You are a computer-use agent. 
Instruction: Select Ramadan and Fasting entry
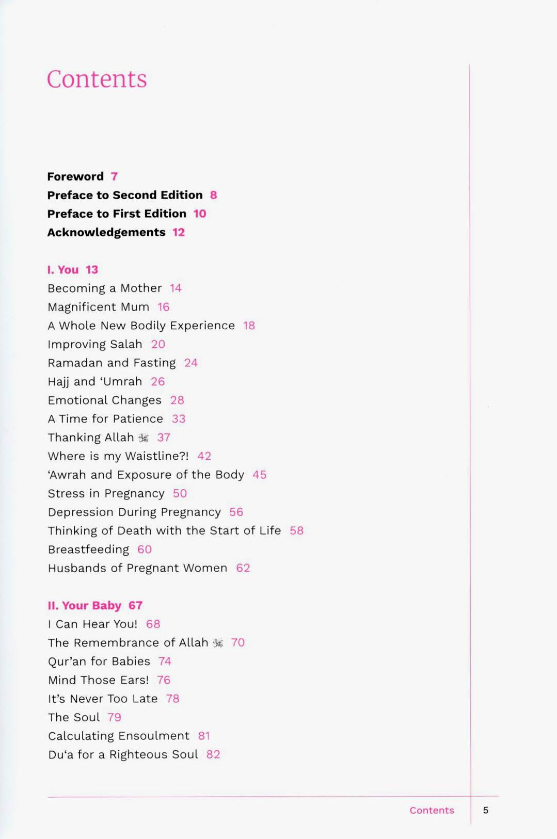(x=112, y=363)
